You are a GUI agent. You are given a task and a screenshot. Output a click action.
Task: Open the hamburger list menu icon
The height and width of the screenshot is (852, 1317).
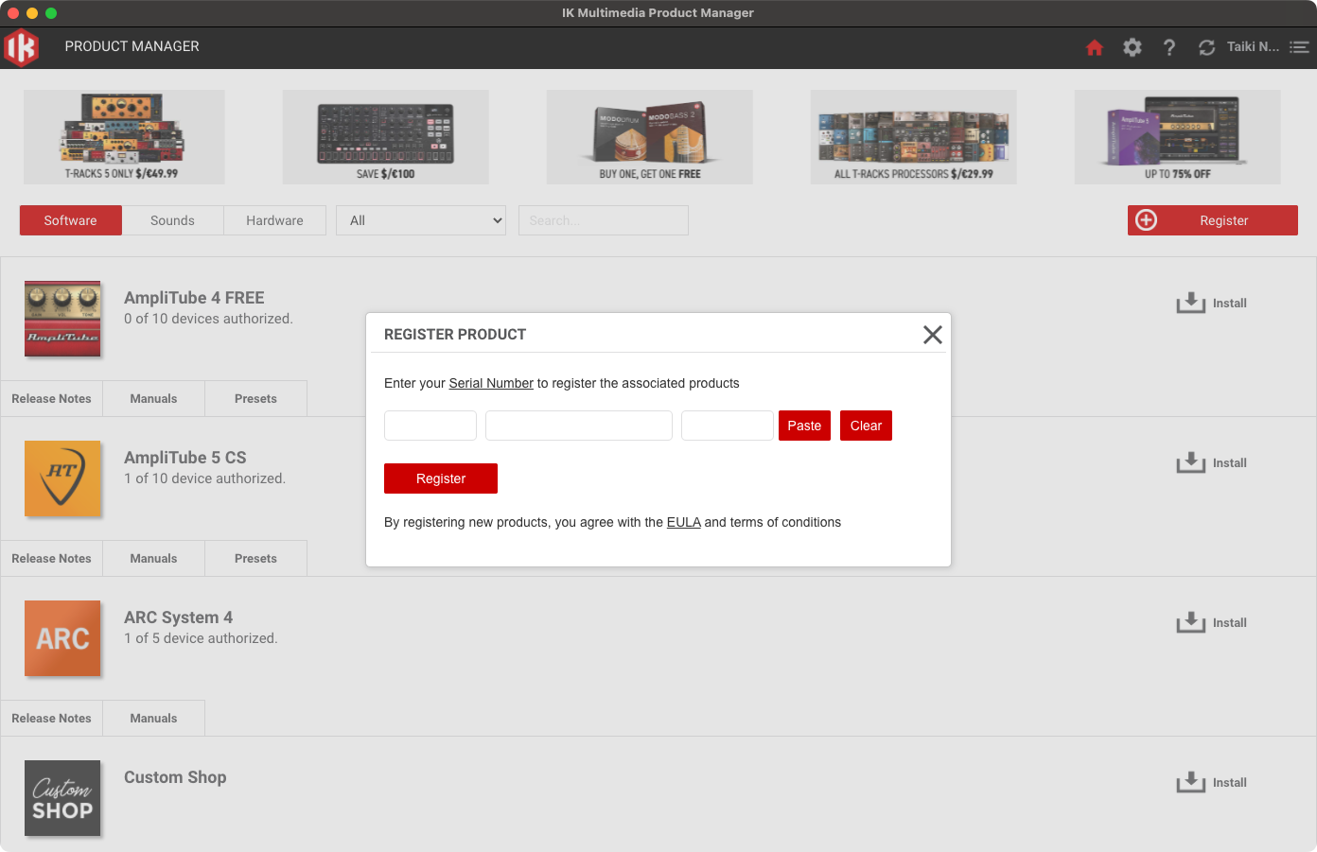pyautogui.click(x=1299, y=47)
